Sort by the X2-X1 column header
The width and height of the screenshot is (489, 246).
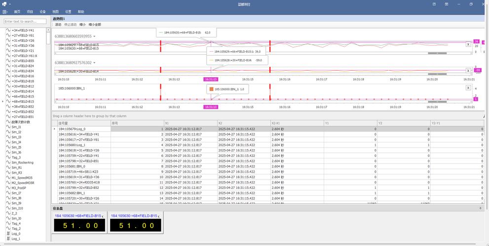tap(297, 123)
